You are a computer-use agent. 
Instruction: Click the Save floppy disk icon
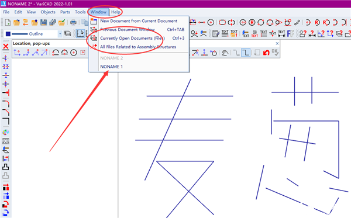(x=43, y=22)
